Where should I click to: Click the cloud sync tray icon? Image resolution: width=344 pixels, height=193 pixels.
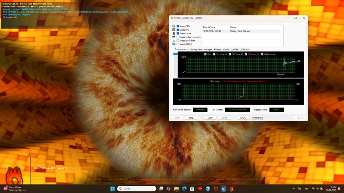point(300,189)
